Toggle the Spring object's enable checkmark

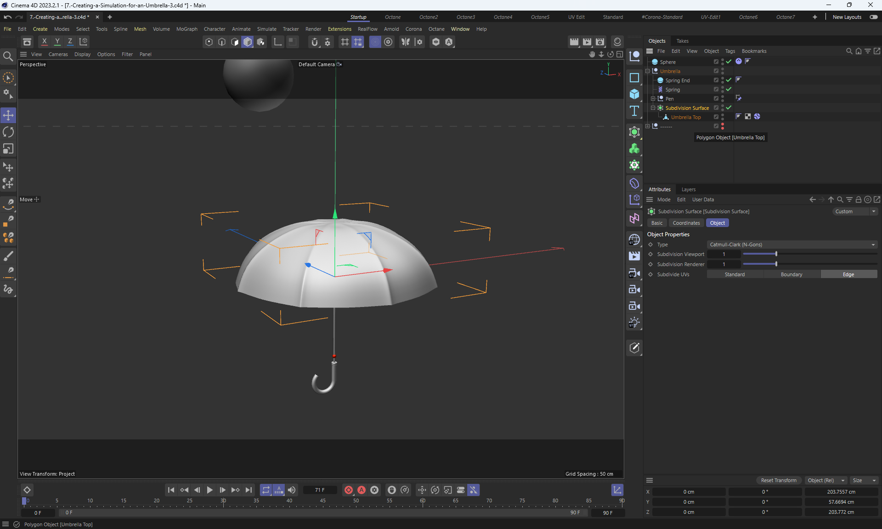click(x=729, y=89)
